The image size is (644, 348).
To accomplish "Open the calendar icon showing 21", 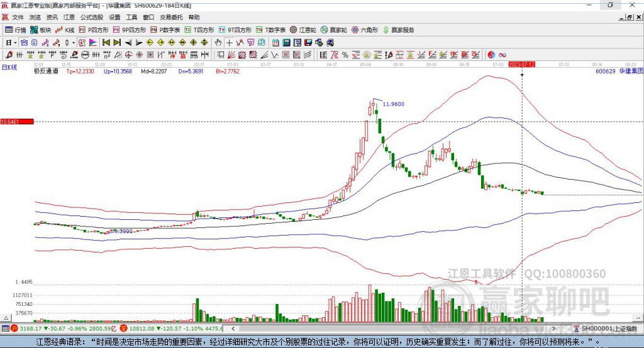I will point(275,43).
